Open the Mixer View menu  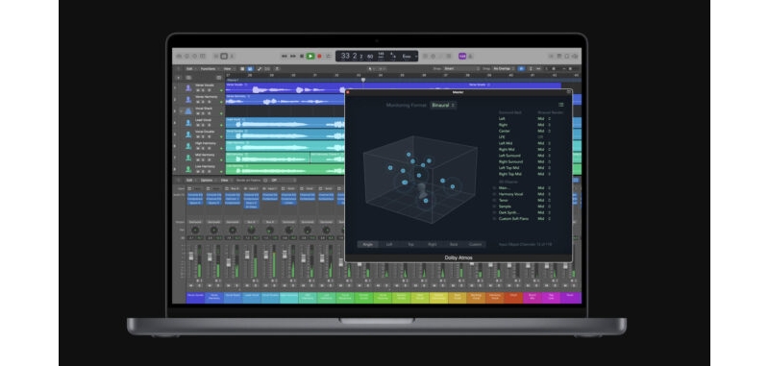coord(225,181)
